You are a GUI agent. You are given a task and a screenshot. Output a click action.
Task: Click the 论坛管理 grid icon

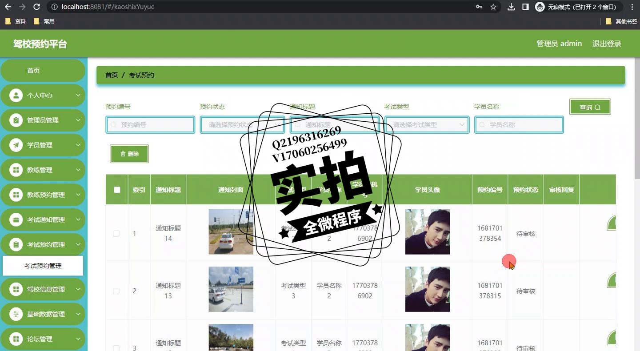tap(16, 339)
